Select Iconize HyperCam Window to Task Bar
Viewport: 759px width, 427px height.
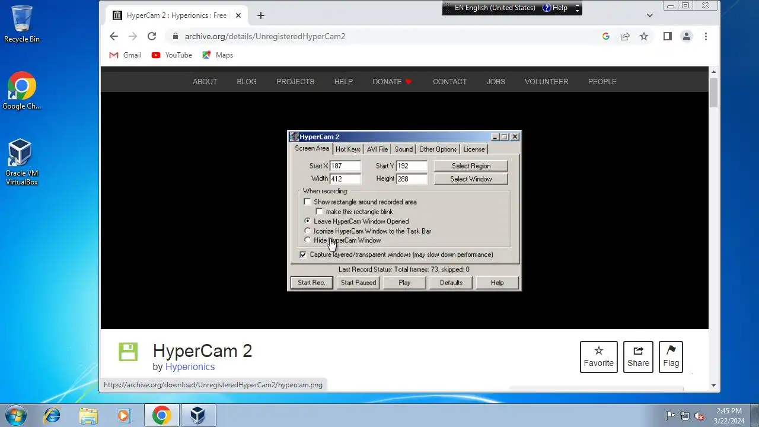tap(307, 231)
